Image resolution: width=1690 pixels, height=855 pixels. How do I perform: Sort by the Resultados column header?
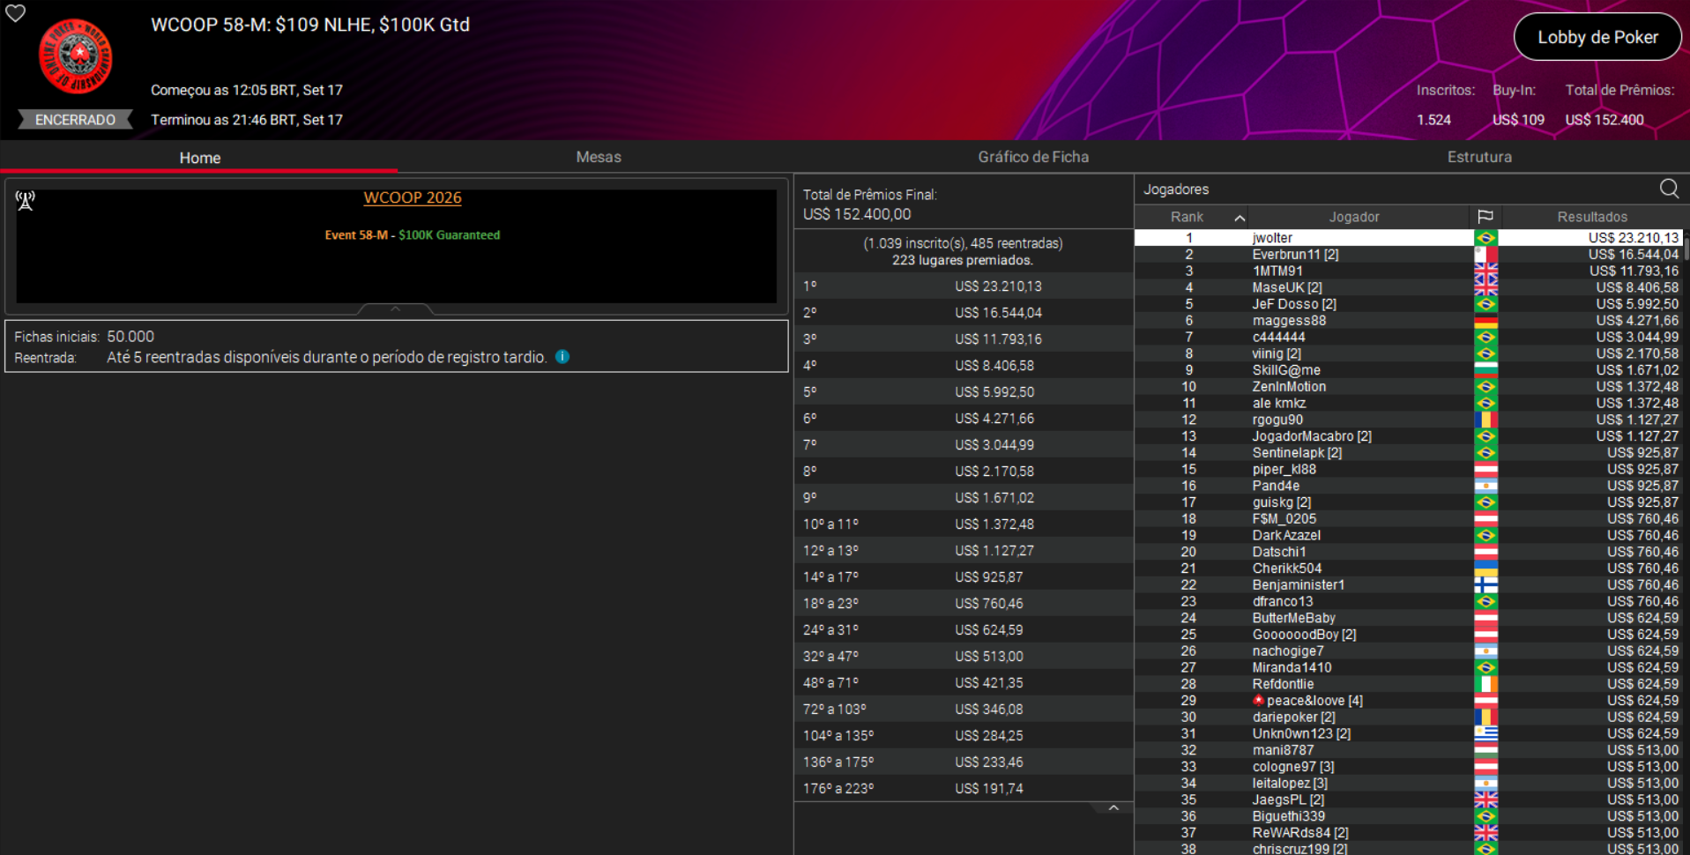[1592, 217]
